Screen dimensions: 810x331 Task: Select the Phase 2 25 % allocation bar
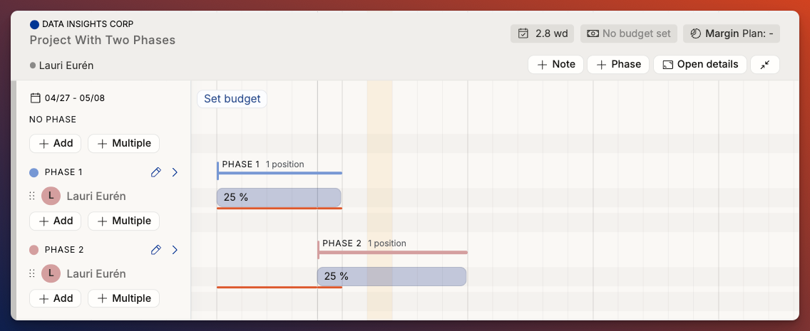[x=391, y=276]
